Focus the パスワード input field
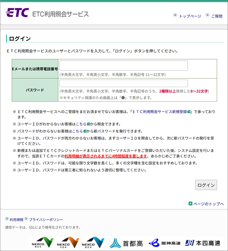This screenshot has height=251, width=228. pyautogui.click(x=123, y=83)
